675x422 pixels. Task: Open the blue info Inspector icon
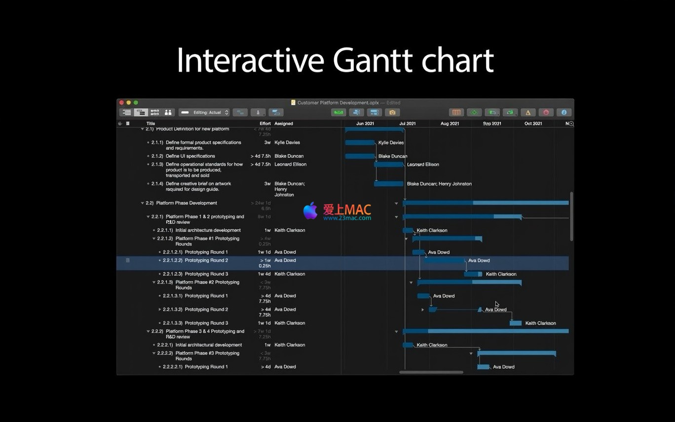click(x=563, y=112)
